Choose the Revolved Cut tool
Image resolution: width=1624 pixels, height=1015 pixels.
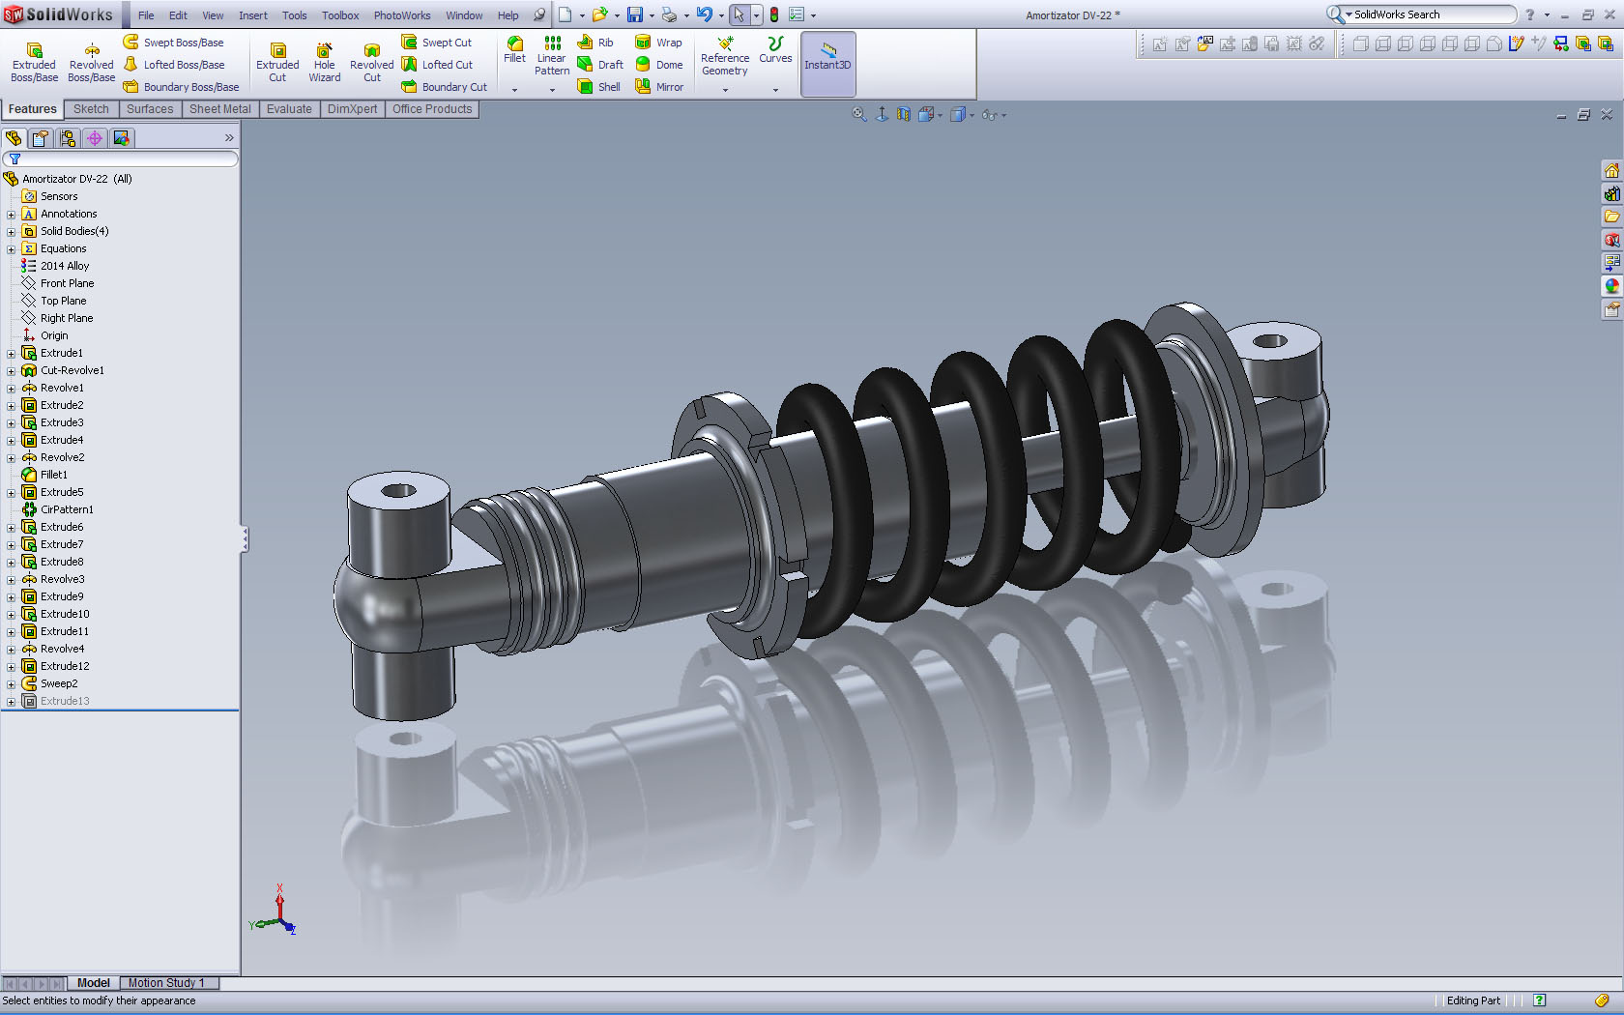click(x=372, y=62)
